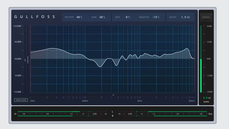The height and width of the screenshot is (129, 229).
Task: Click the -12.0dB scale label
Action: click(17, 92)
